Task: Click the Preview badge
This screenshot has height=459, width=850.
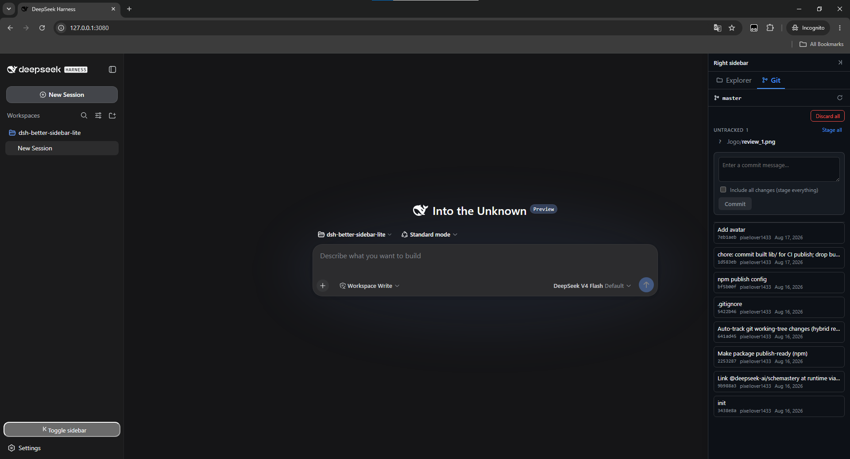Action: pos(544,209)
